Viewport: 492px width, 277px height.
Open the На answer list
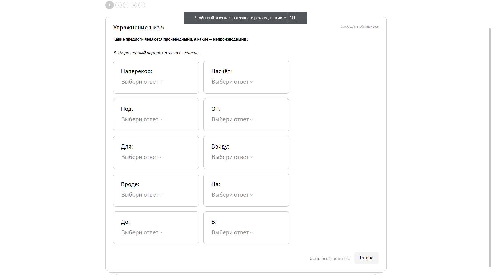pyautogui.click(x=232, y=195)
